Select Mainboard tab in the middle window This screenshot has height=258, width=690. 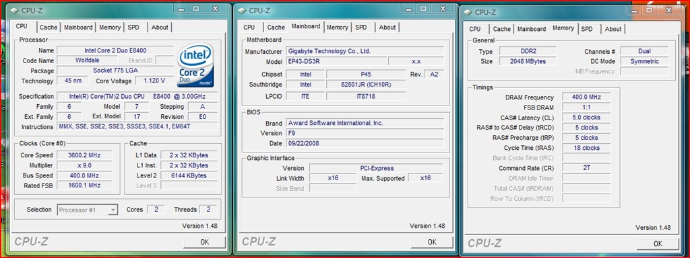[x=306, y=26]
